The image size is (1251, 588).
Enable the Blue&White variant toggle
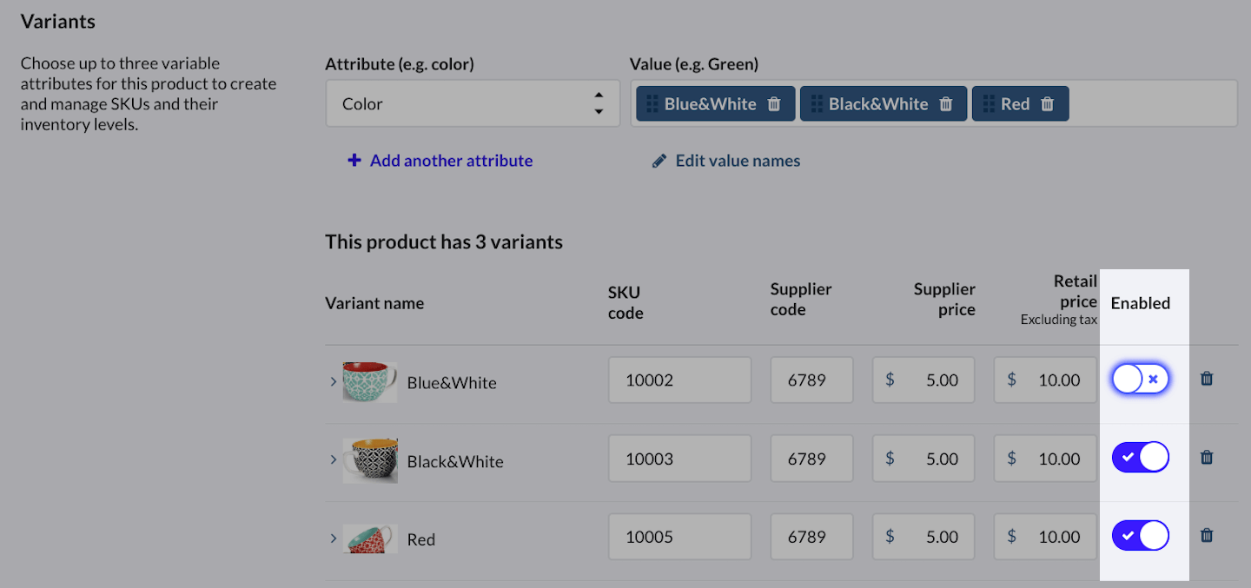click(1140, 380)
